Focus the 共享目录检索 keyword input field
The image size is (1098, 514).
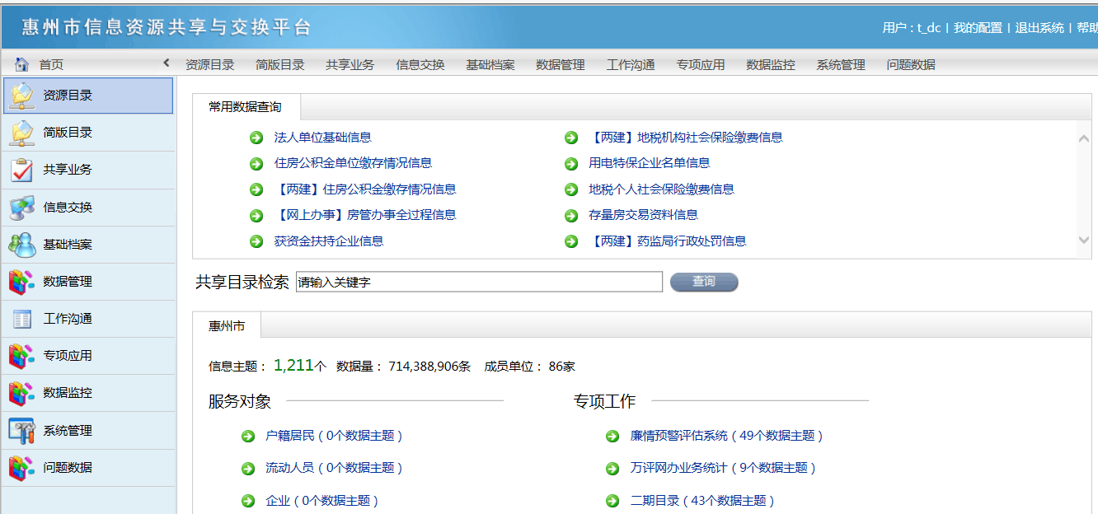(478, 283)
